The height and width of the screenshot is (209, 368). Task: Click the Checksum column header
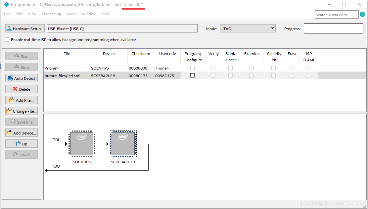141,56
